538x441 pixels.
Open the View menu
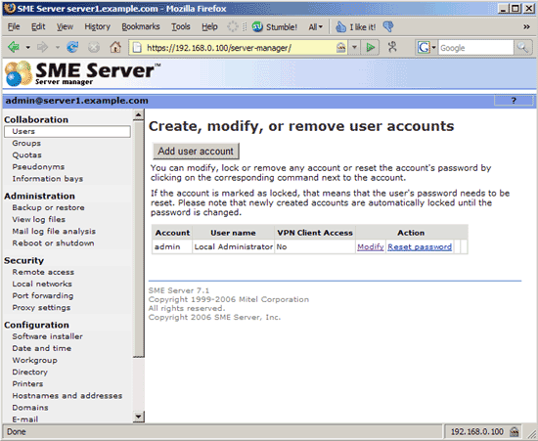pos(65,26)
